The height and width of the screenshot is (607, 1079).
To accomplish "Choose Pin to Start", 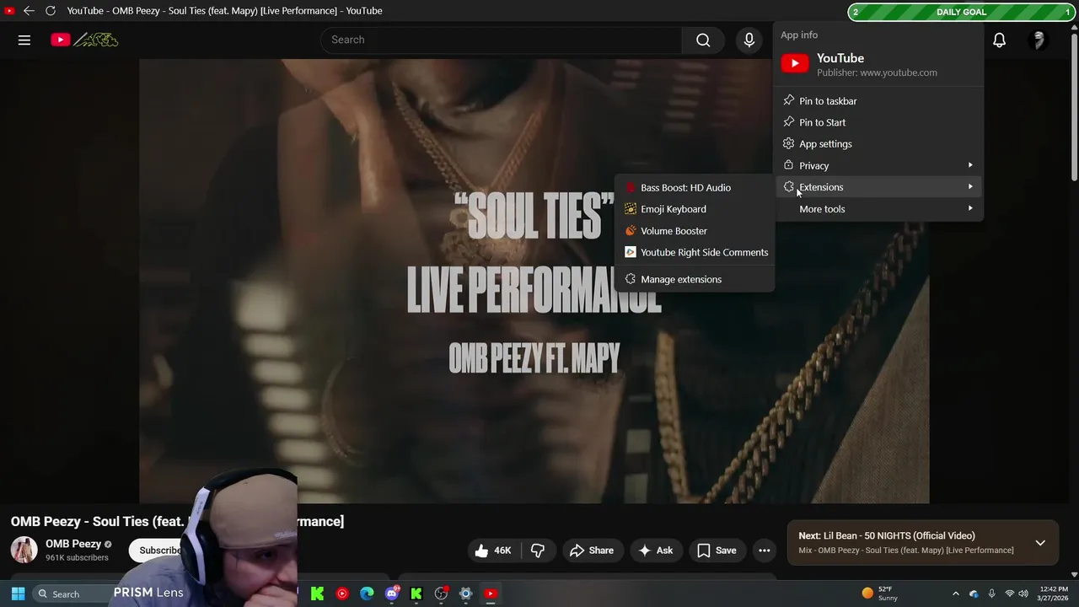I will pos(878,122).
